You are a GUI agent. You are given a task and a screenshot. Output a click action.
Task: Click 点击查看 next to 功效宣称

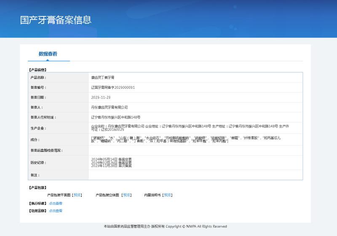pos(56,211)
